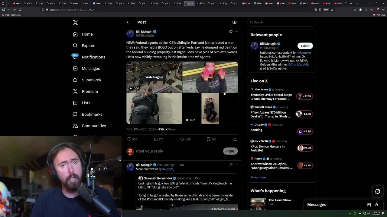Viewport: 387px width, 217px height.
Task: Follow Bill Melugin in Relevant people
Action: pyautogui.click(x=305, y=46)
